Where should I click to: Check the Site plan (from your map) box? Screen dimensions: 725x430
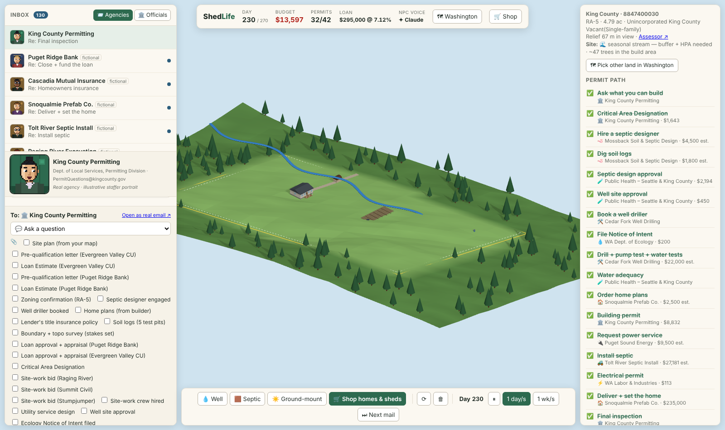[27, 243]
